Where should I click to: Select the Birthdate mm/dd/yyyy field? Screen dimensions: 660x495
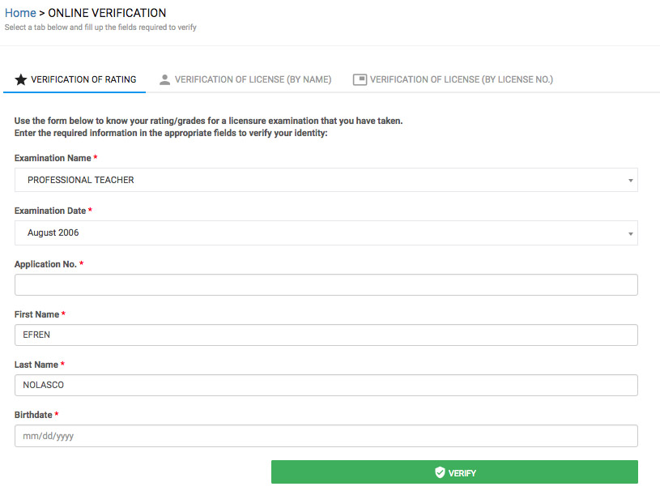326,435
